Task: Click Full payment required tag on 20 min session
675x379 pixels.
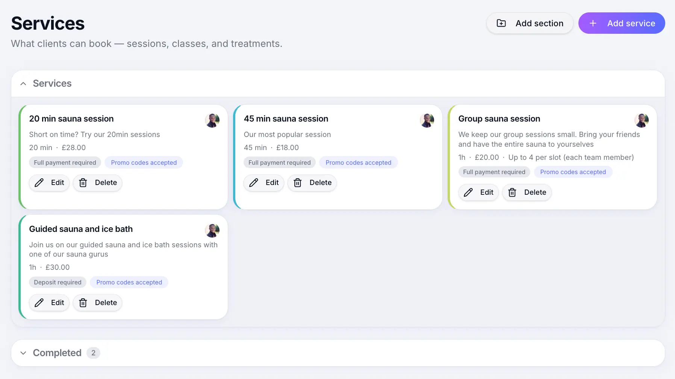Action: (x=65, y=162)
